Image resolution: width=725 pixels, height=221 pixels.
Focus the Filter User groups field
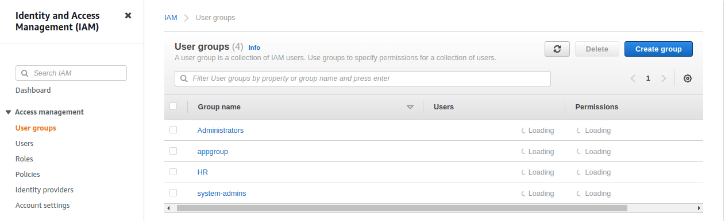point(362,78)
